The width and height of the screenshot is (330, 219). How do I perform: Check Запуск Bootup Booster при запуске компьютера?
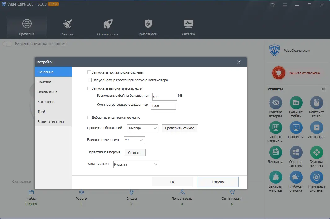90,80
